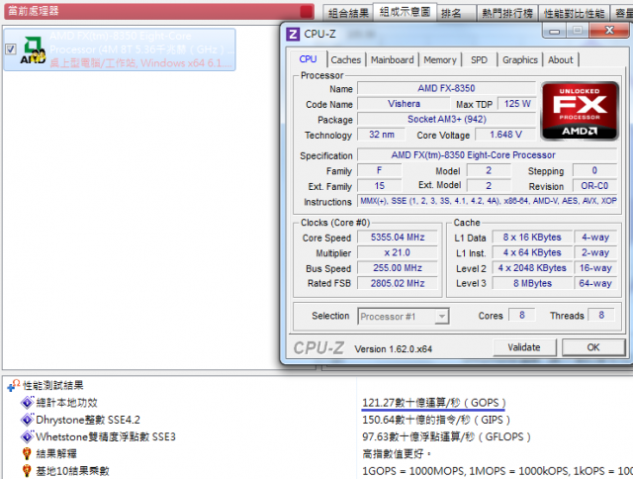
Task: Open the 熱門排行榜 tab
Action: coord(507,13)
